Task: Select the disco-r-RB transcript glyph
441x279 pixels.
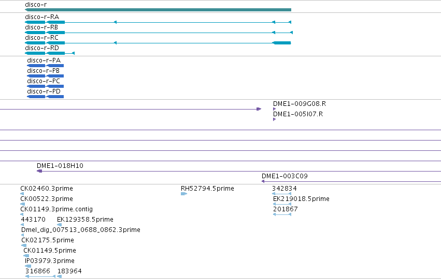Action: [x=159, y=33]
